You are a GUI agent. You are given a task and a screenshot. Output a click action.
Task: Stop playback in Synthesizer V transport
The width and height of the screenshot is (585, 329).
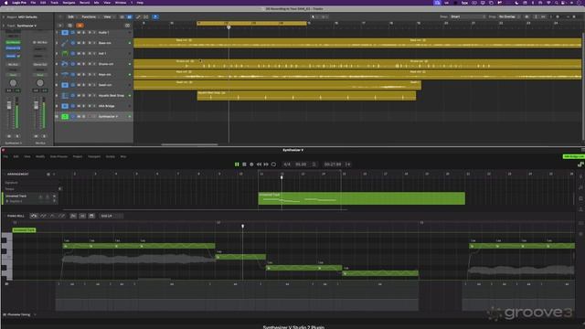coord(244,164)
